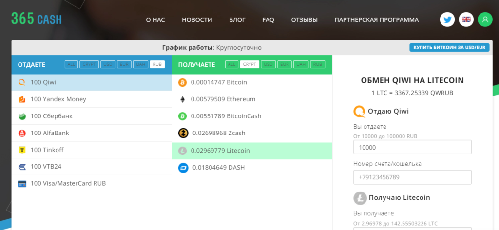
Task: Filter ПОЛУЧАЕТЕ list by ALL
Action: [231, 64]
